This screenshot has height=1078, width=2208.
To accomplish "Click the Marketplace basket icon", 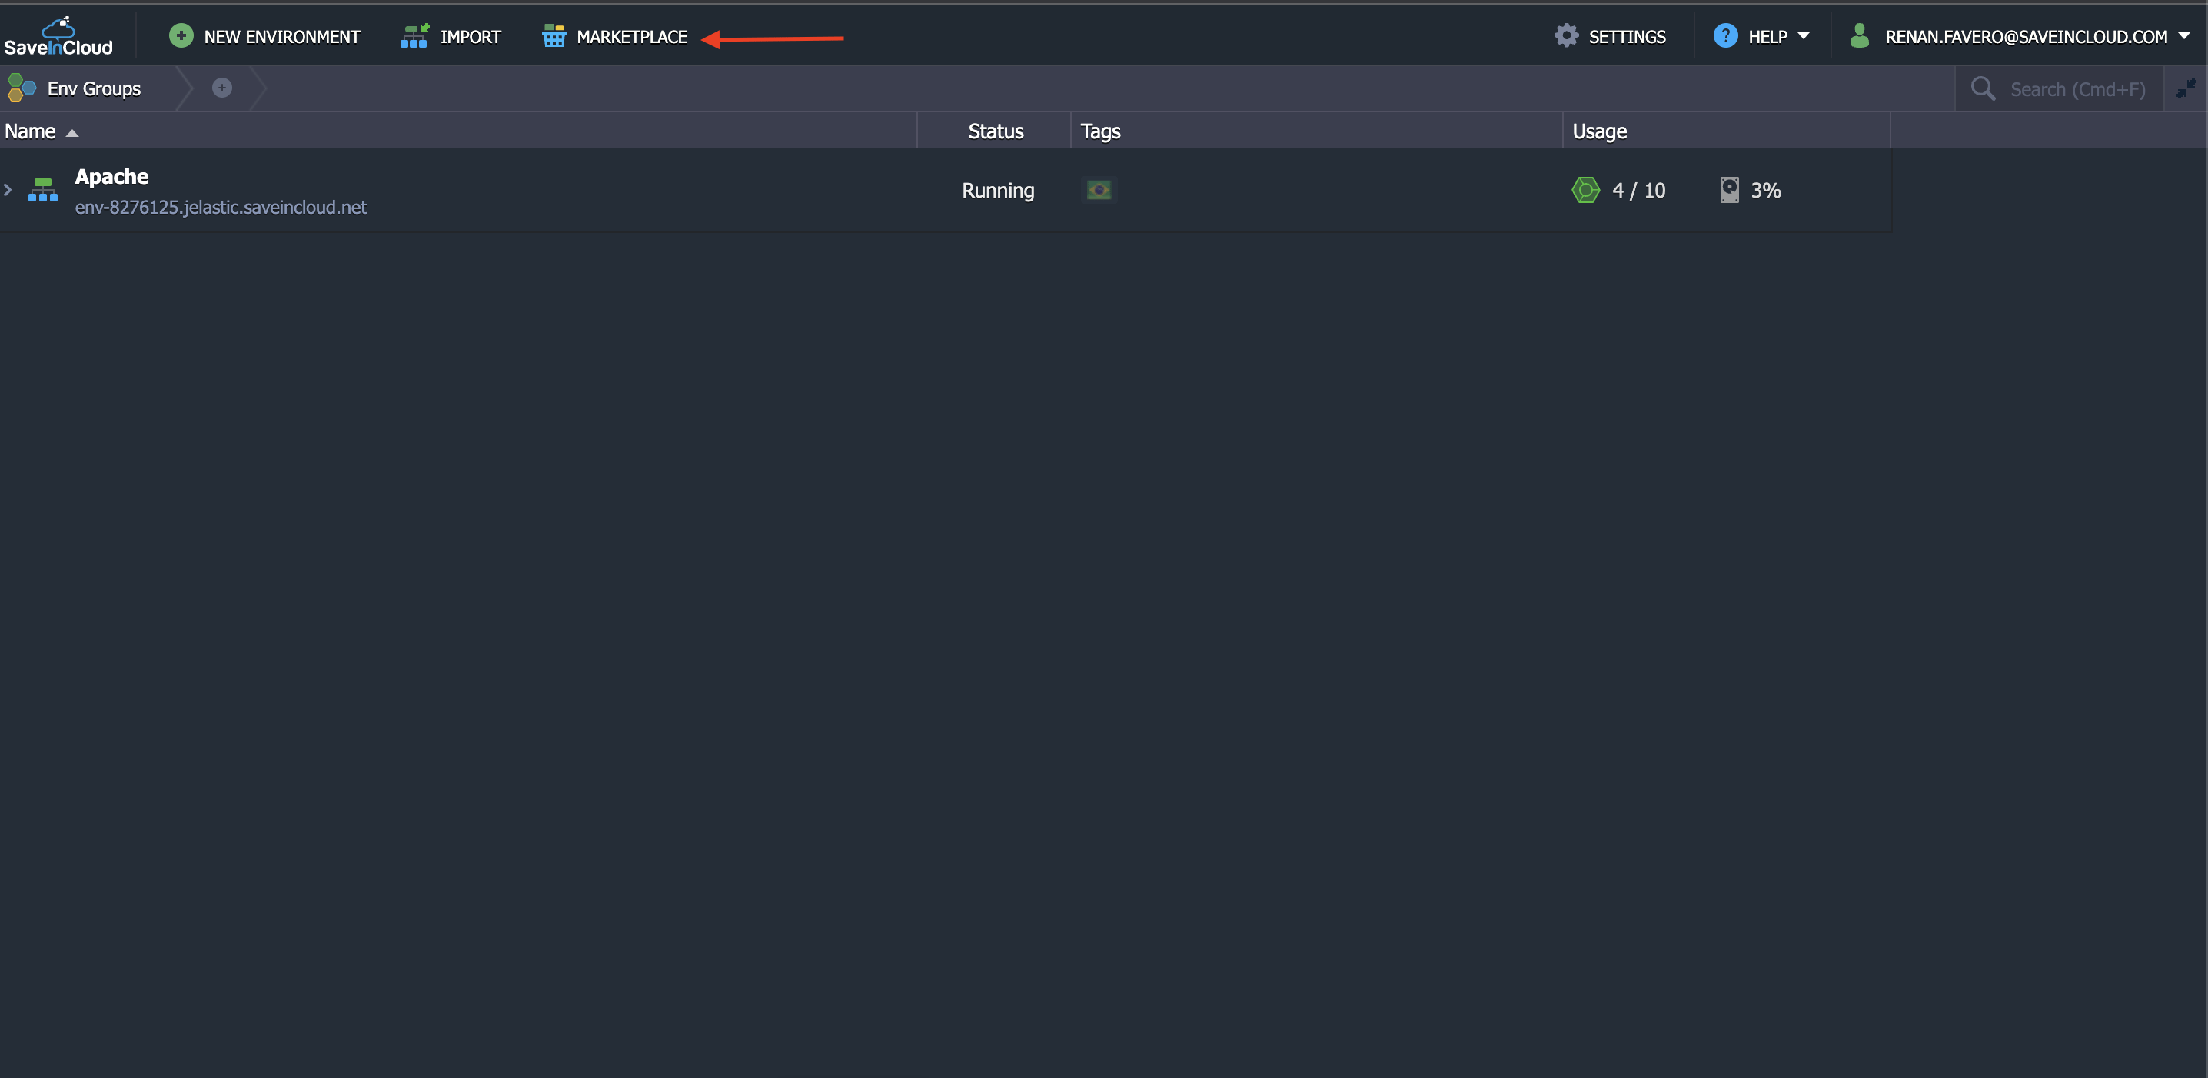I will [554, 36].
